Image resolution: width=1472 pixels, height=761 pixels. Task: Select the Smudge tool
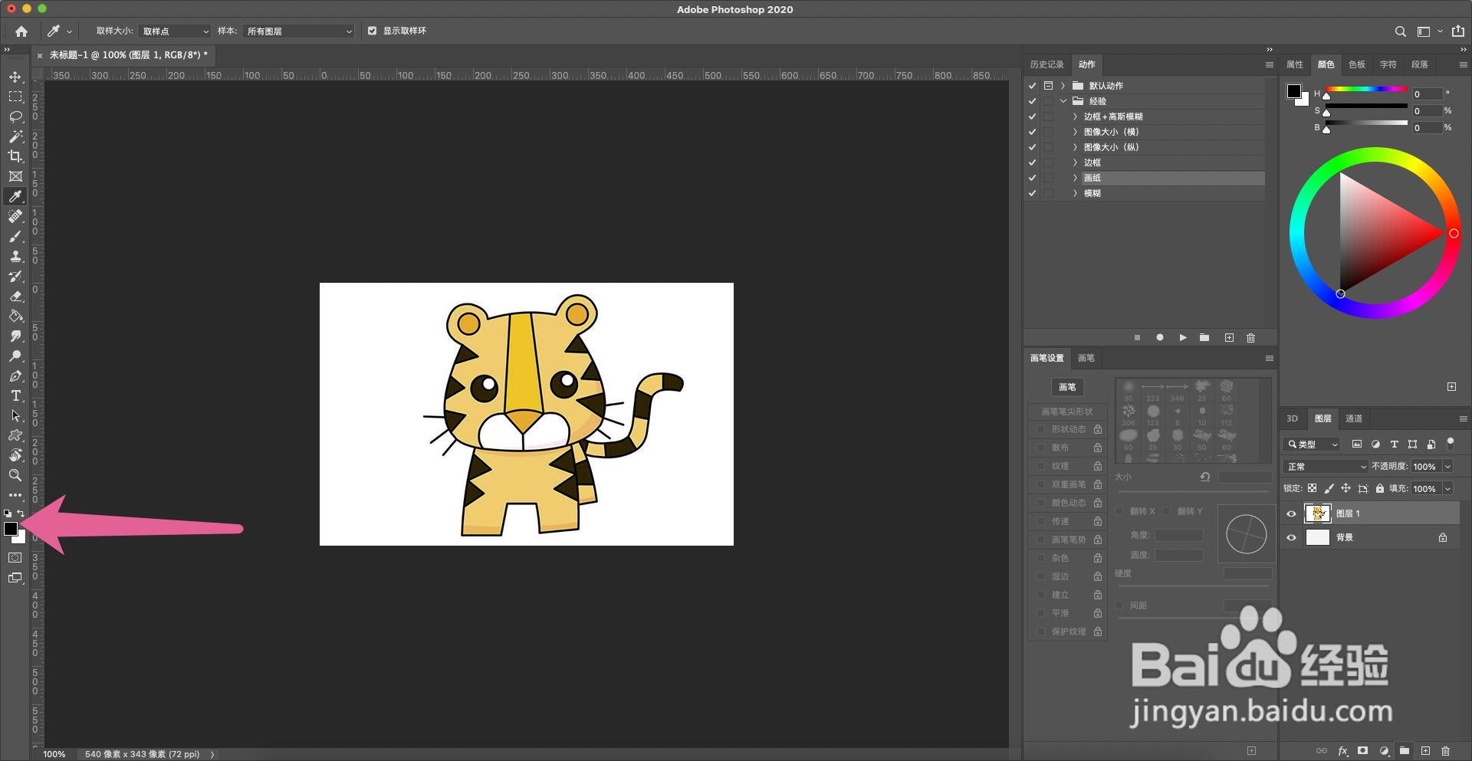[x=15, y=336]
